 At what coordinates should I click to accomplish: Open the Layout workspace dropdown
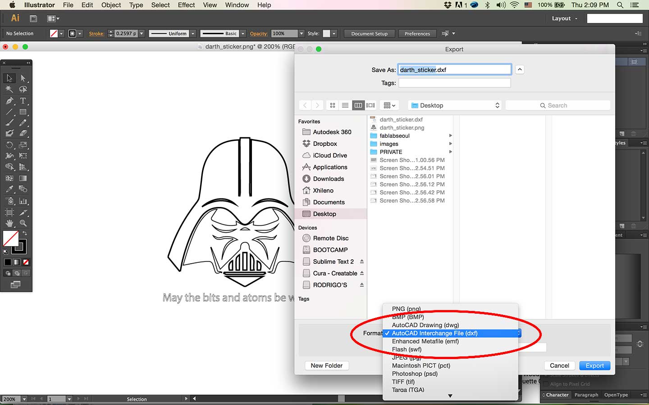click(x=564, y=18)
